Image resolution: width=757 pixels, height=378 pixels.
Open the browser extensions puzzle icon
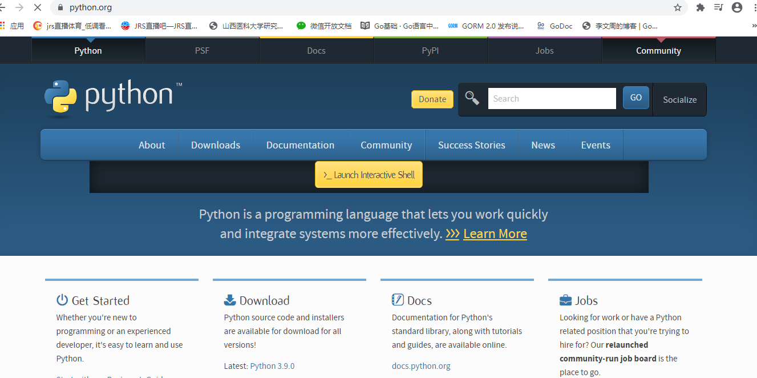point(701,7)
